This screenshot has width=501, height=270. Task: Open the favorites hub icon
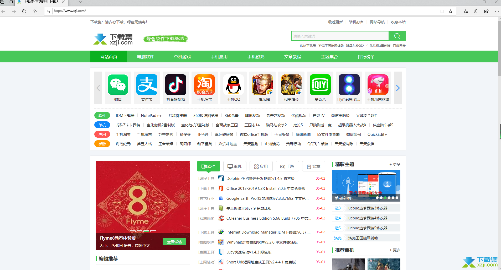466,11
